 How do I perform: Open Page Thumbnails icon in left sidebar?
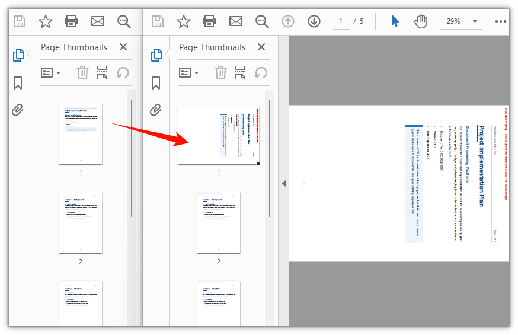coord(18,55)
